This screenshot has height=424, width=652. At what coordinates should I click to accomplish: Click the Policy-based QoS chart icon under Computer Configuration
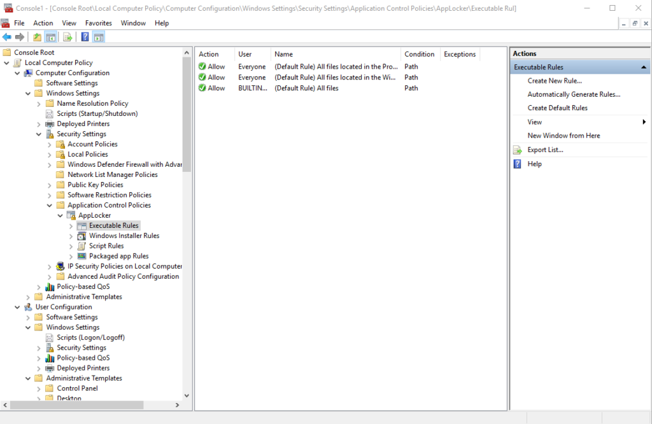click(x=50, y=287)
